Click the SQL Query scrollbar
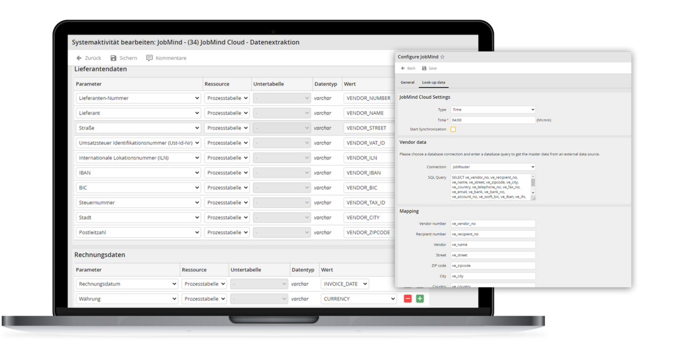 (x=533, y=187)
